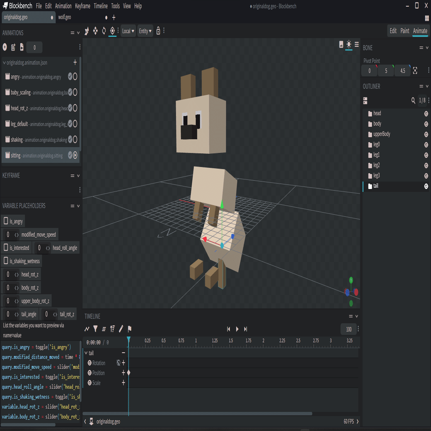Add animation to originaldog.animation.json file
Image resolution: width=431 pixels, height=431 pixels.
coord(75,63)
